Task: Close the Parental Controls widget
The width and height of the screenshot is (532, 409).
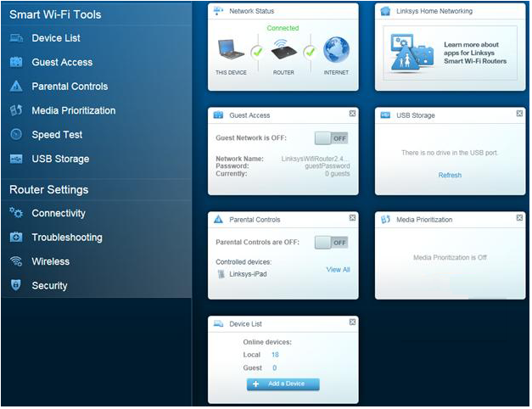Action: 352,217
